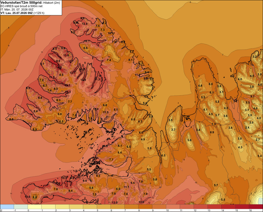
Task: Select the legend swatch between 12 and 13
Action: pyautogui.click(x=201, y=207)
